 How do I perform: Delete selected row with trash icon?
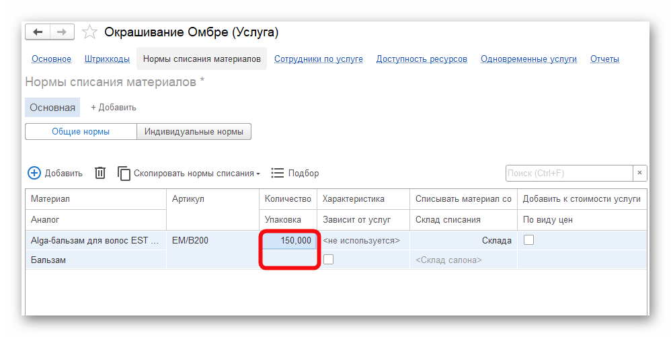(x=100, y=173)
